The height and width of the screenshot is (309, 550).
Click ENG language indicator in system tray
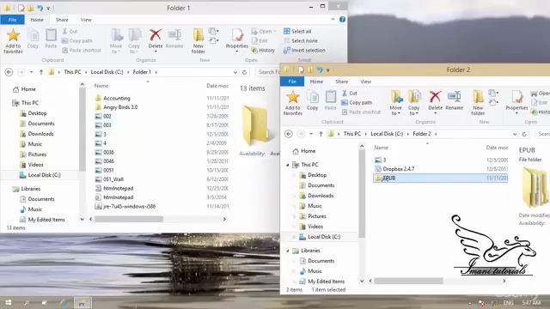pos(508,303)
